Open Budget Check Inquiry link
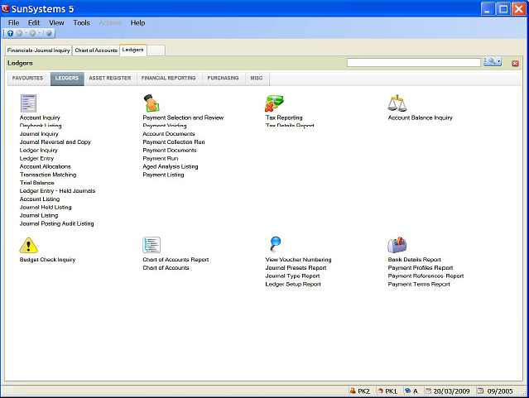Image resolution: width=529 pixels, height=398 pixels. [47, 260]
